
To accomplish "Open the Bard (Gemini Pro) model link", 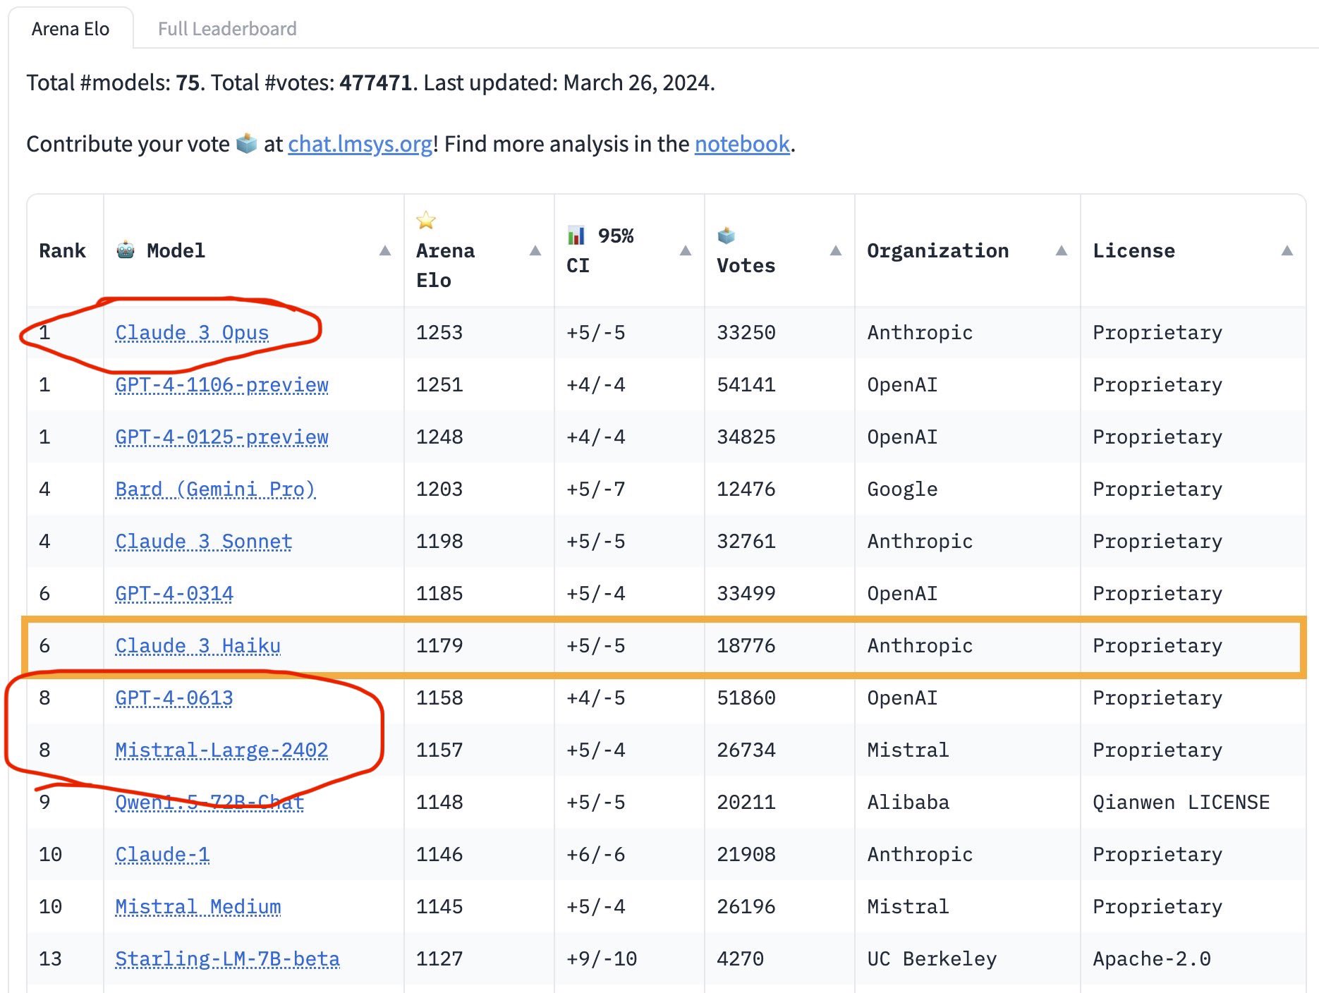I will coord(215,489).
